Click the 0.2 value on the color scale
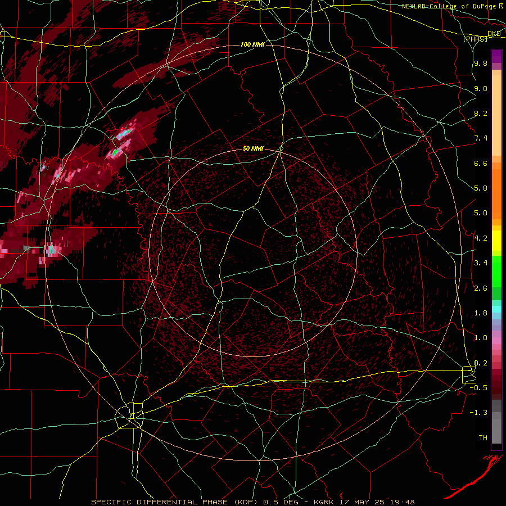The height and width of the screenshot is (506, 506). 481,363
